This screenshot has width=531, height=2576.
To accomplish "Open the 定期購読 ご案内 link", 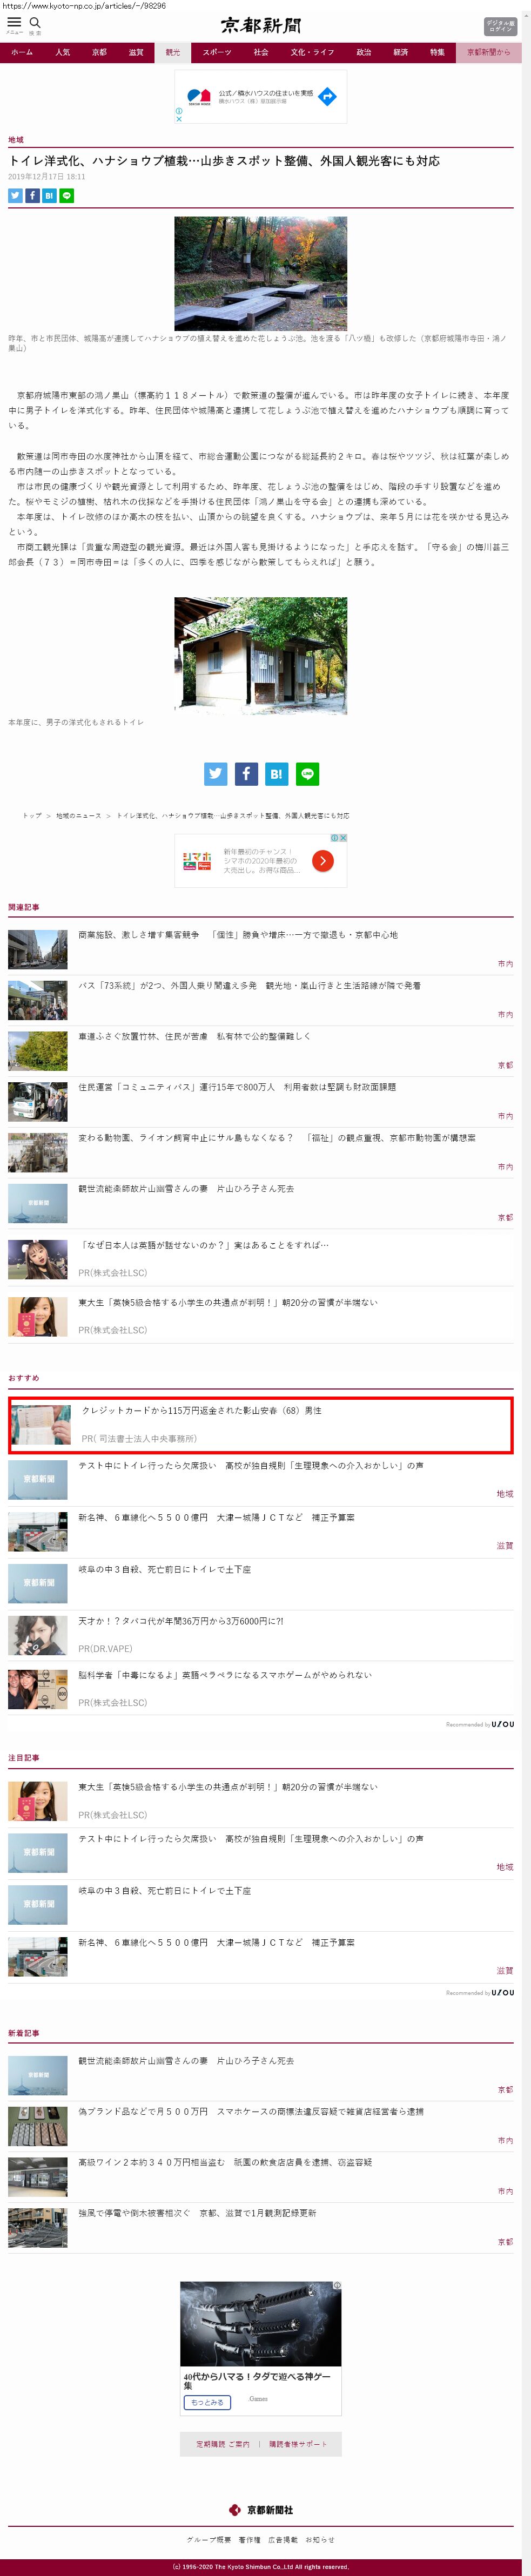I will click(223, 2444).
